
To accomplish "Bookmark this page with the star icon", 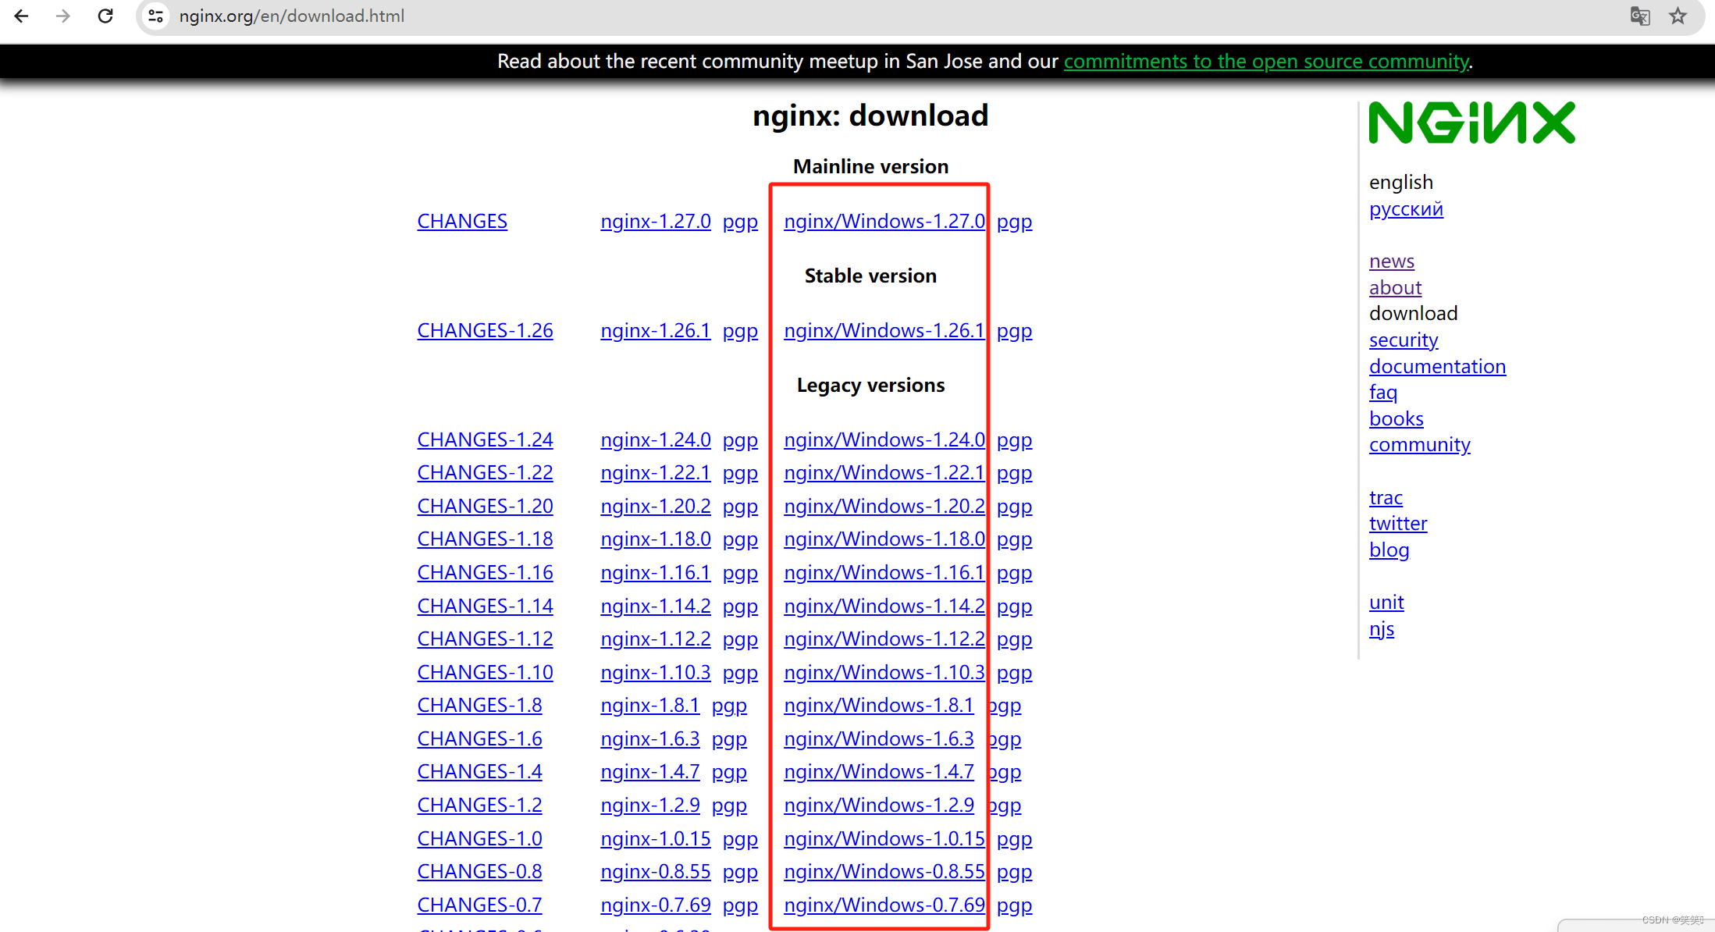I will click(x=1678, y=16).
